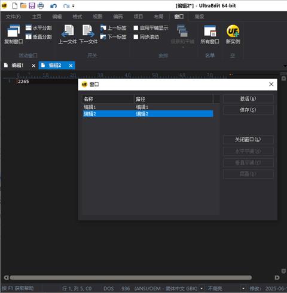The height and width of the screenshot is (293, 287).
Task: Click the UltraEdit app icon in title bar
Action: [4, 5]
